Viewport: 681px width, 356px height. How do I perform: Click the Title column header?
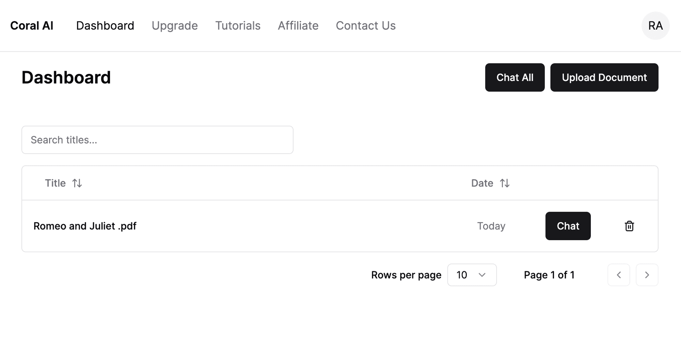[x=56, y=183]
